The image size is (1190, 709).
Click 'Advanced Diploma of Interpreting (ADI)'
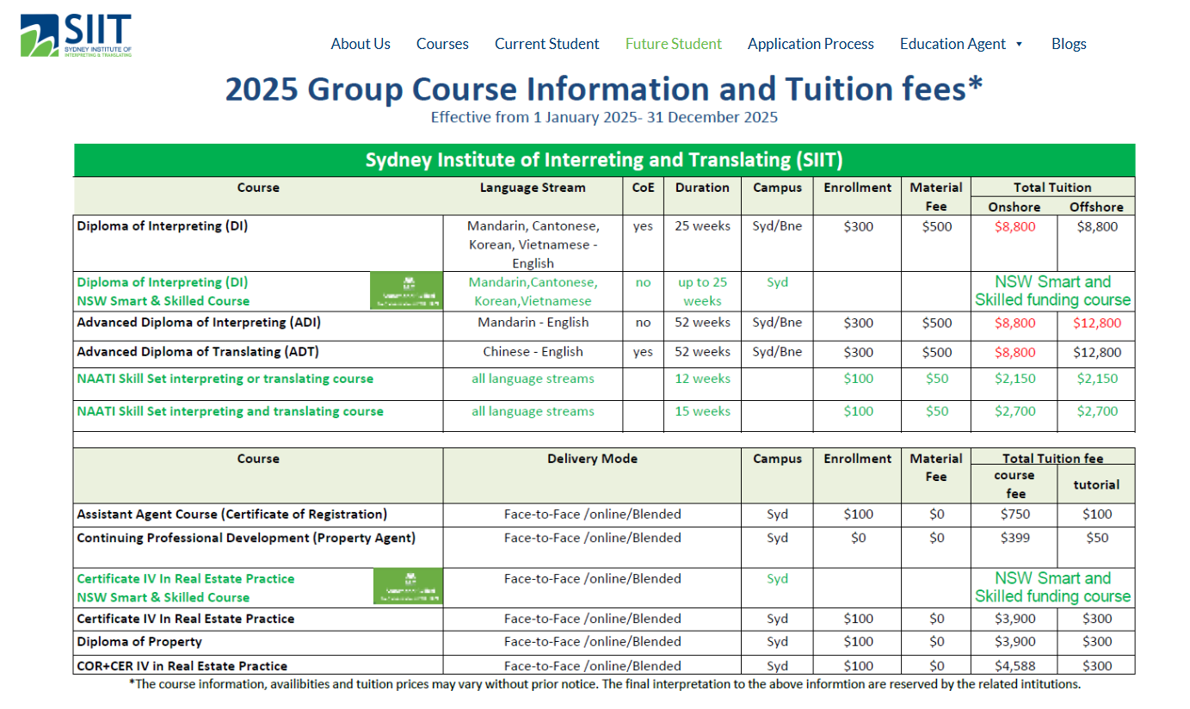pyautogui.click(x=199, y=323)
